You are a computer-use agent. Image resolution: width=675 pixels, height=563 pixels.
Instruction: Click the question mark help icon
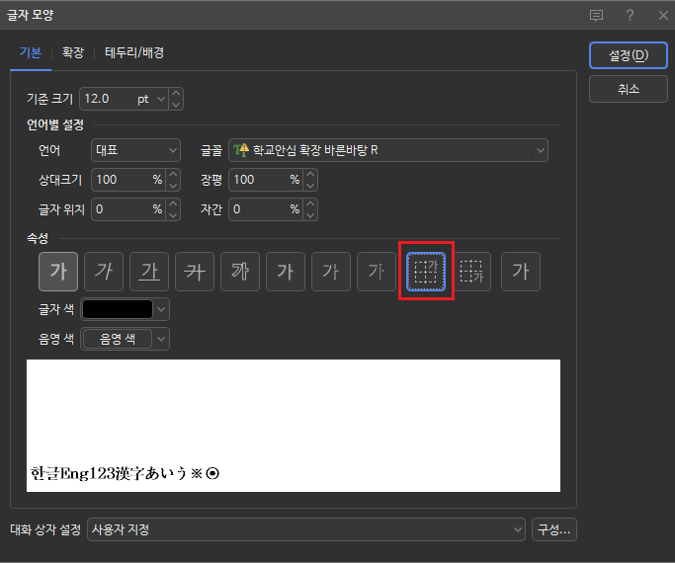click(630, 16)
